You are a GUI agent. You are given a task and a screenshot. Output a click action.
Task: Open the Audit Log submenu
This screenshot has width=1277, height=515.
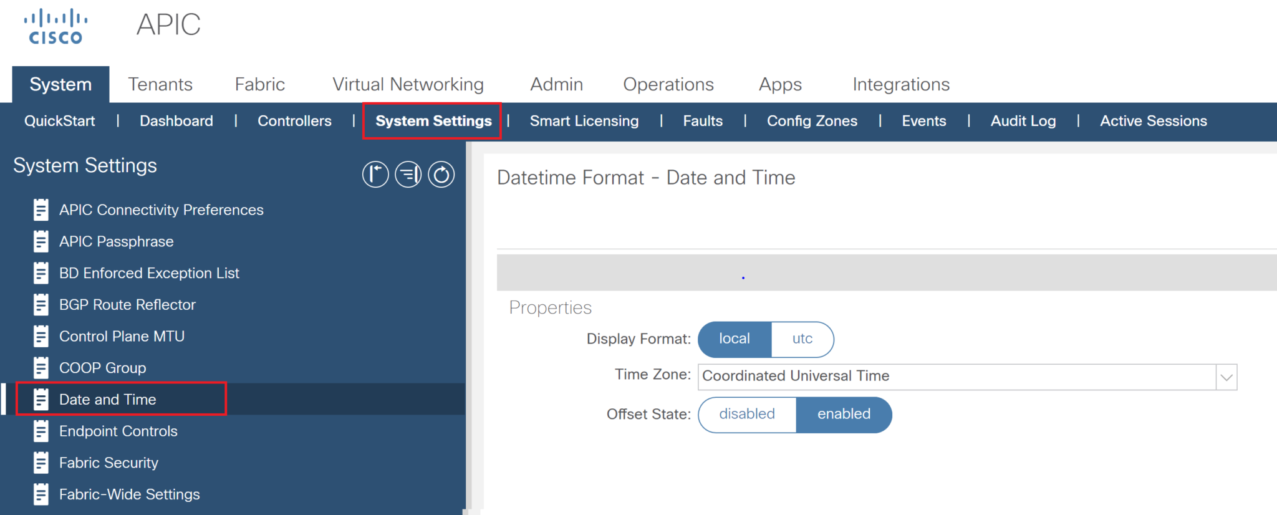click(1023, 121)
